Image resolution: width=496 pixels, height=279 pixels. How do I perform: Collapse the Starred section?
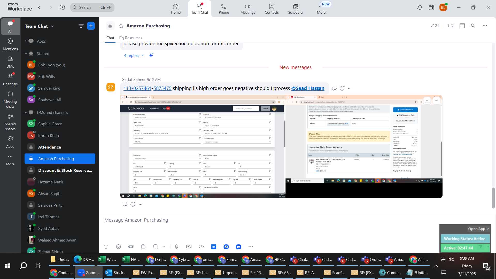pyautogui.click(x=26, y=53)
